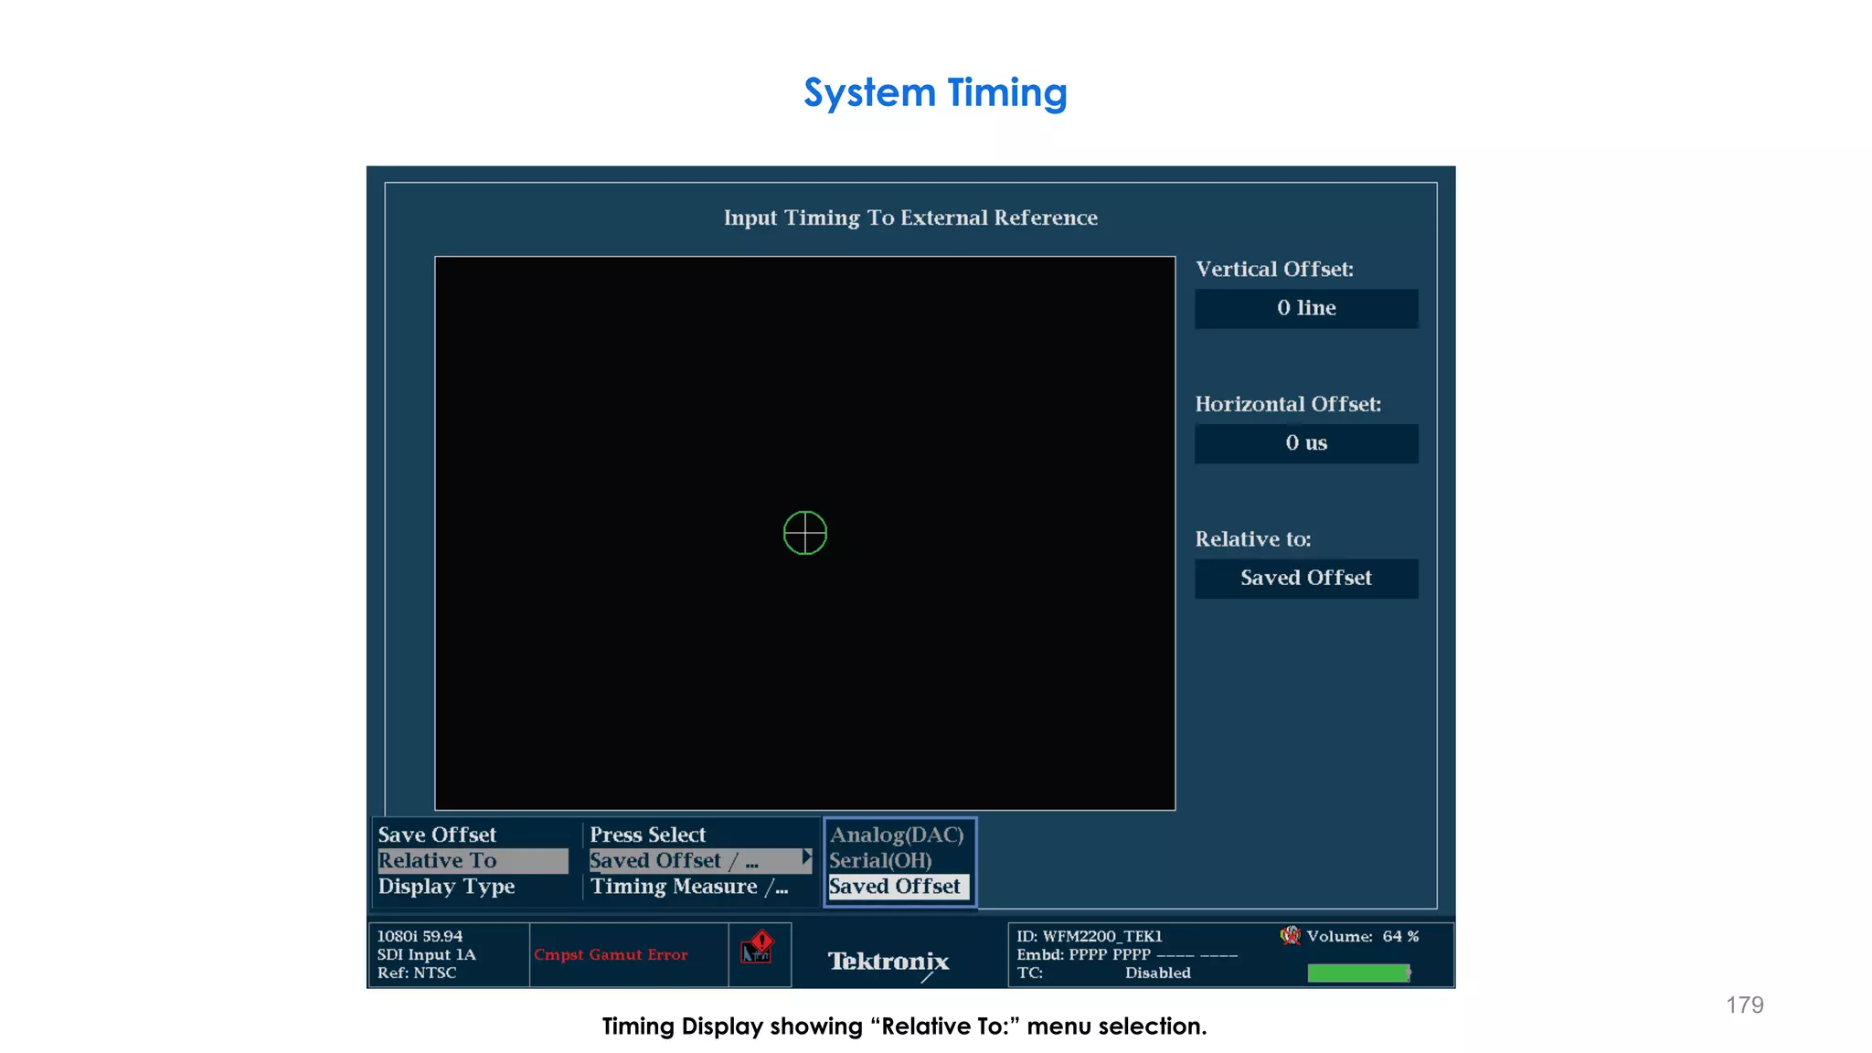Click the Timing Measure /... option
Viewport: 1872px width, 1053px height.
point(689,887)
